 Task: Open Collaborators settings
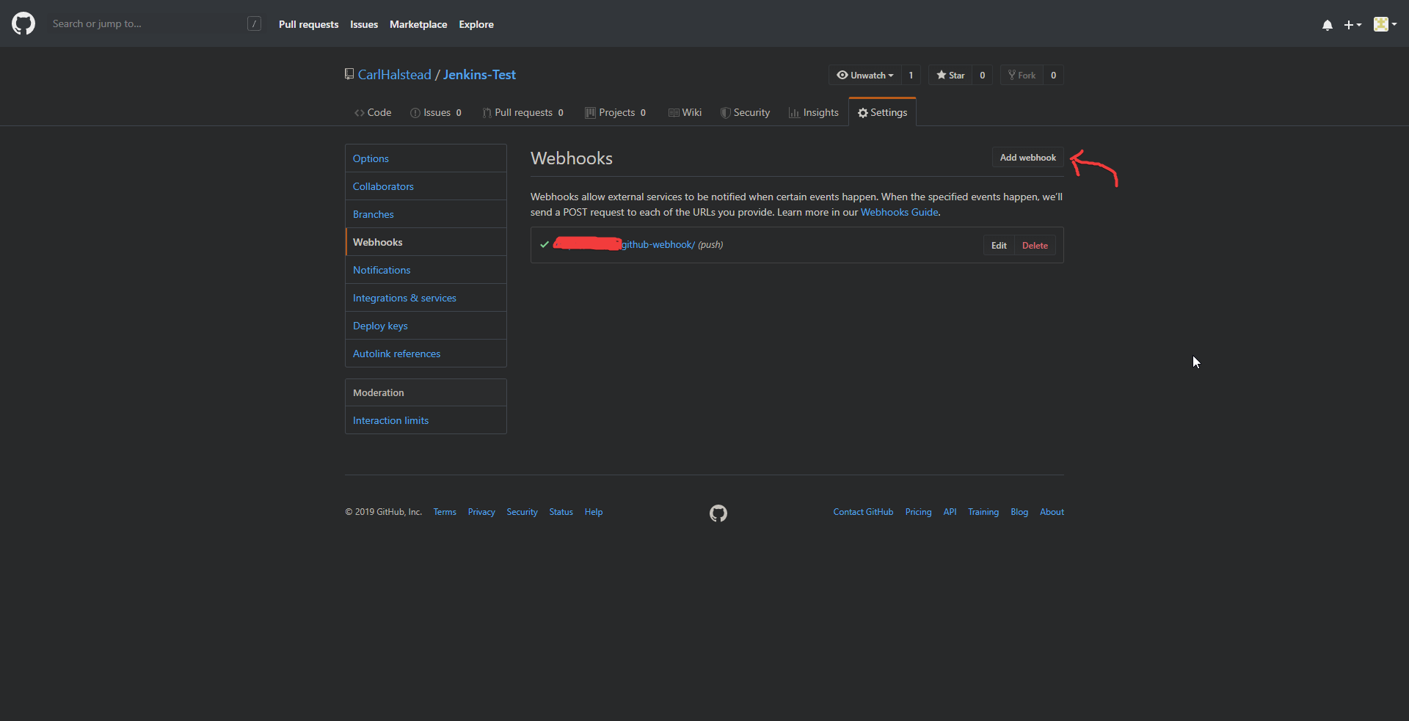coord(426,186)
